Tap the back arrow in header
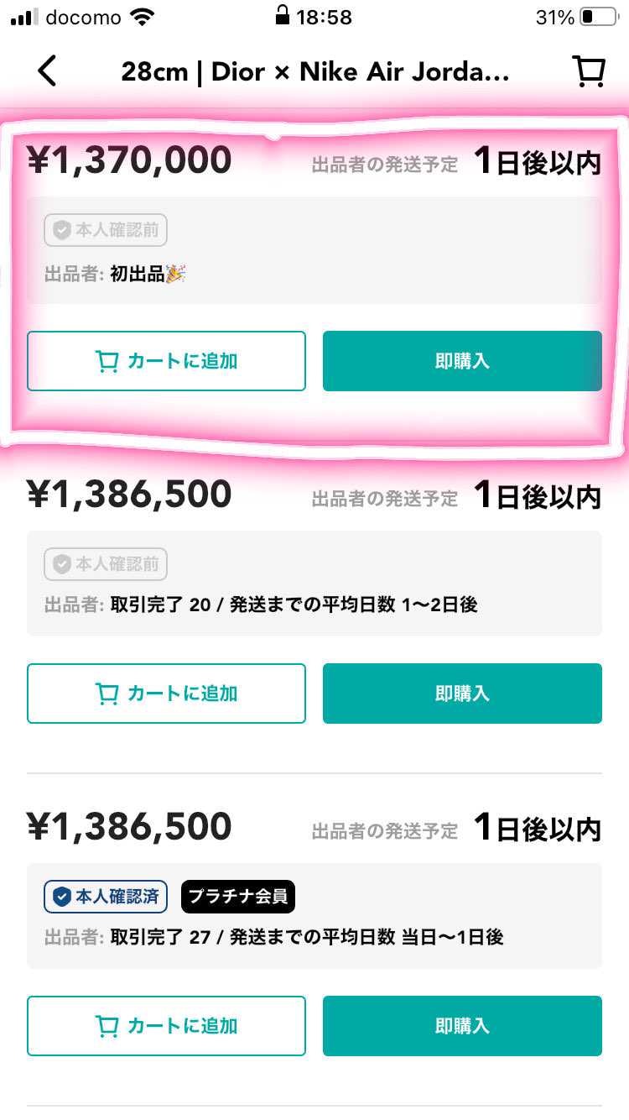This screenshot has height=1120, width=629. tap(47, 71)
